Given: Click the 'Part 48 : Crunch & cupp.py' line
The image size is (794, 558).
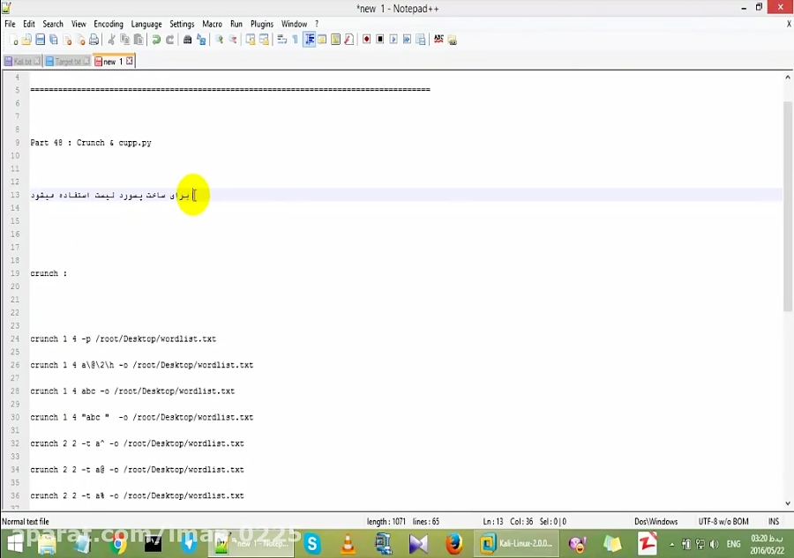Looking at the screenshot, I should coord(91,143).
